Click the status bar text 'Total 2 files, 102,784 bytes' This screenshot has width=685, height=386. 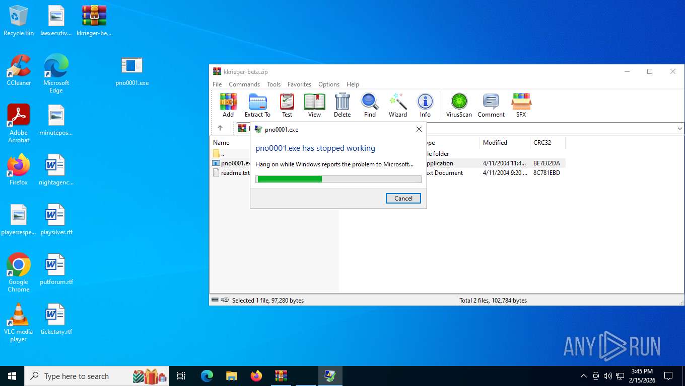[x=493, y=300]
